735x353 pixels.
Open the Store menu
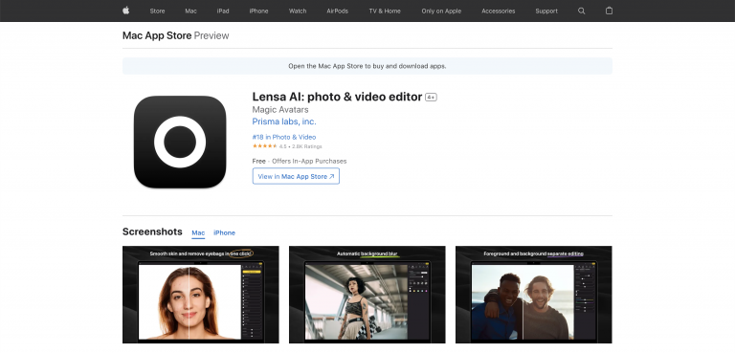[x=157, y=11]
